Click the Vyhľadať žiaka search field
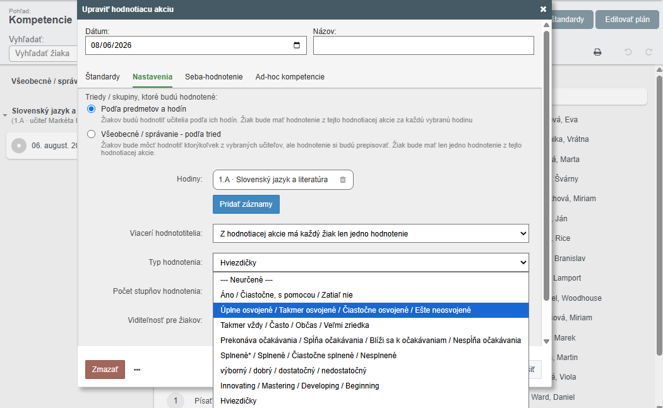 coord(43,54)
